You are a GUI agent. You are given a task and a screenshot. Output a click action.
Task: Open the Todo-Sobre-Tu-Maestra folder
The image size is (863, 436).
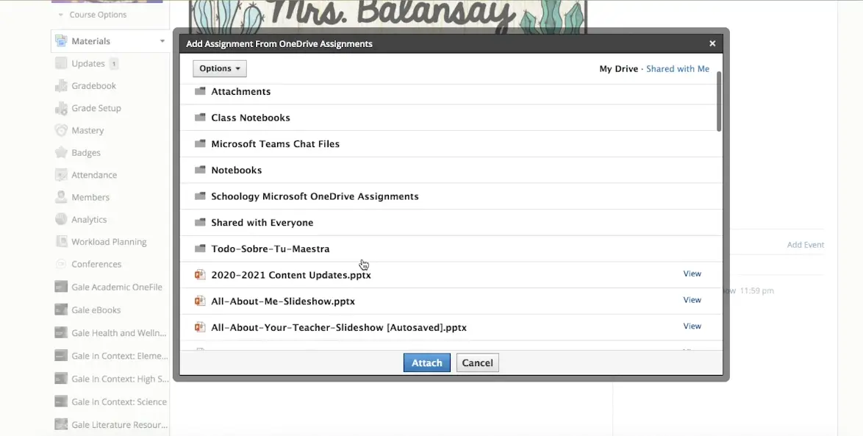[x=270, y=249]
